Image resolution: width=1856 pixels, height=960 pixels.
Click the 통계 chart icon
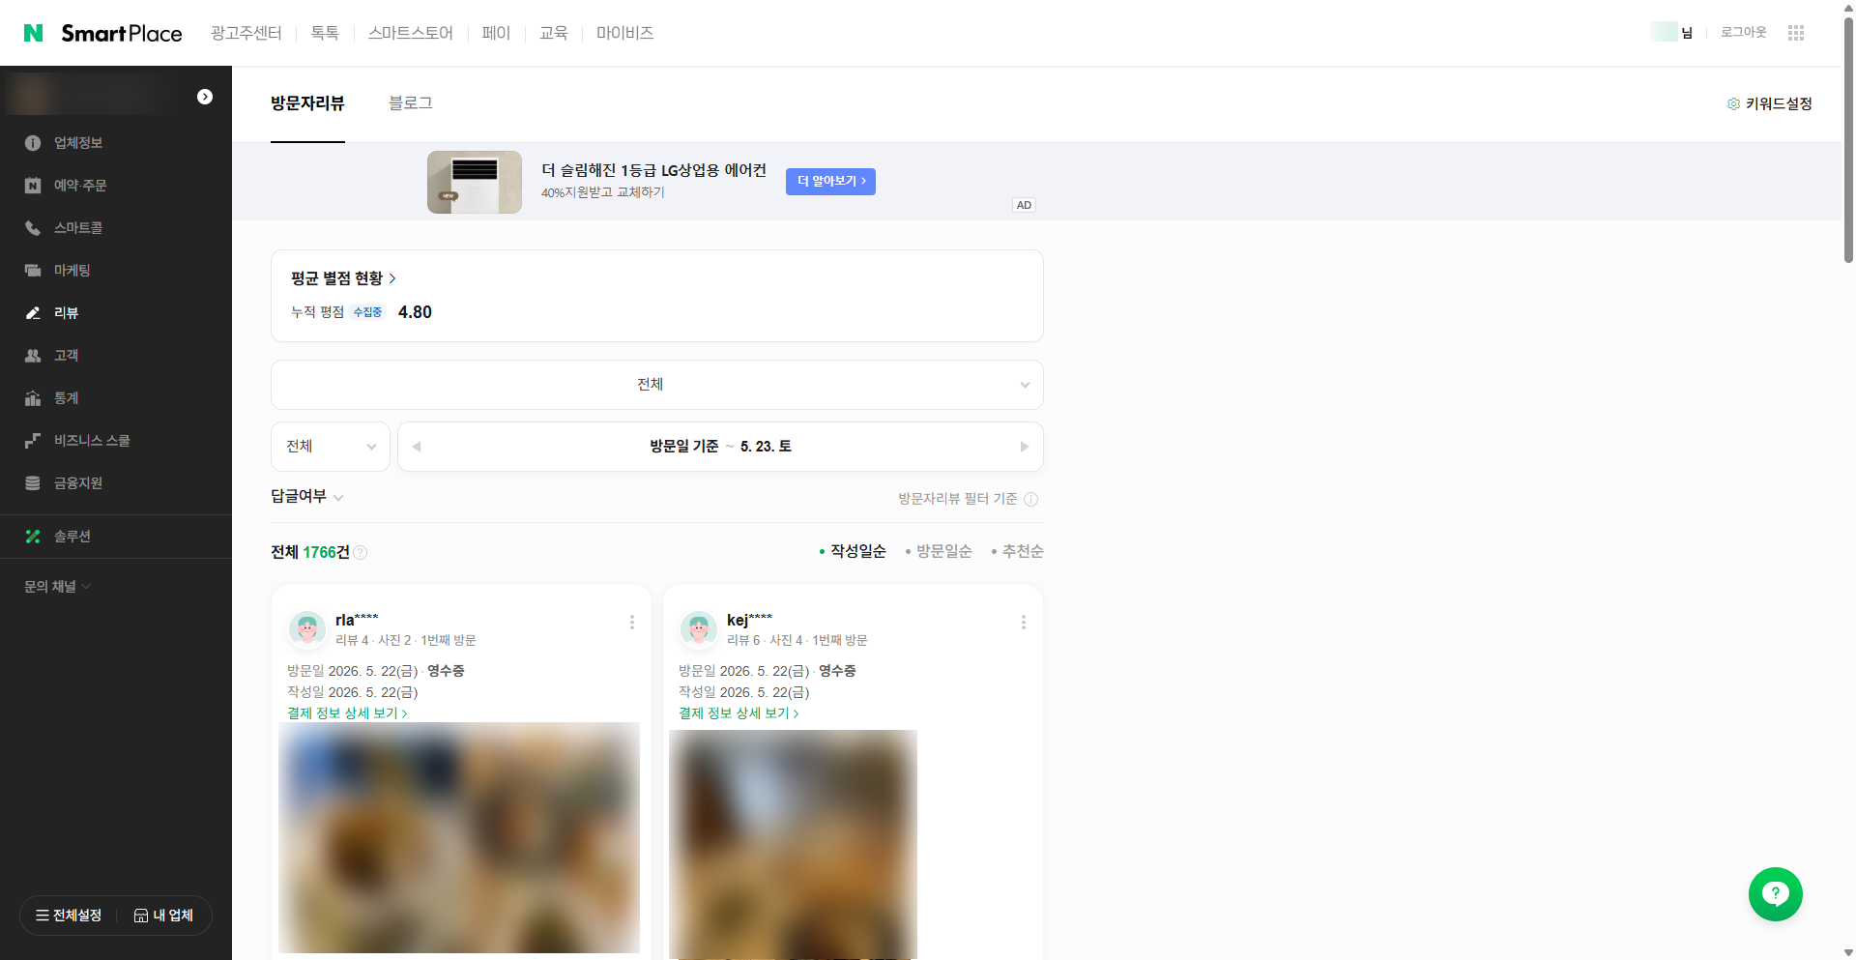tap(33, 398)
